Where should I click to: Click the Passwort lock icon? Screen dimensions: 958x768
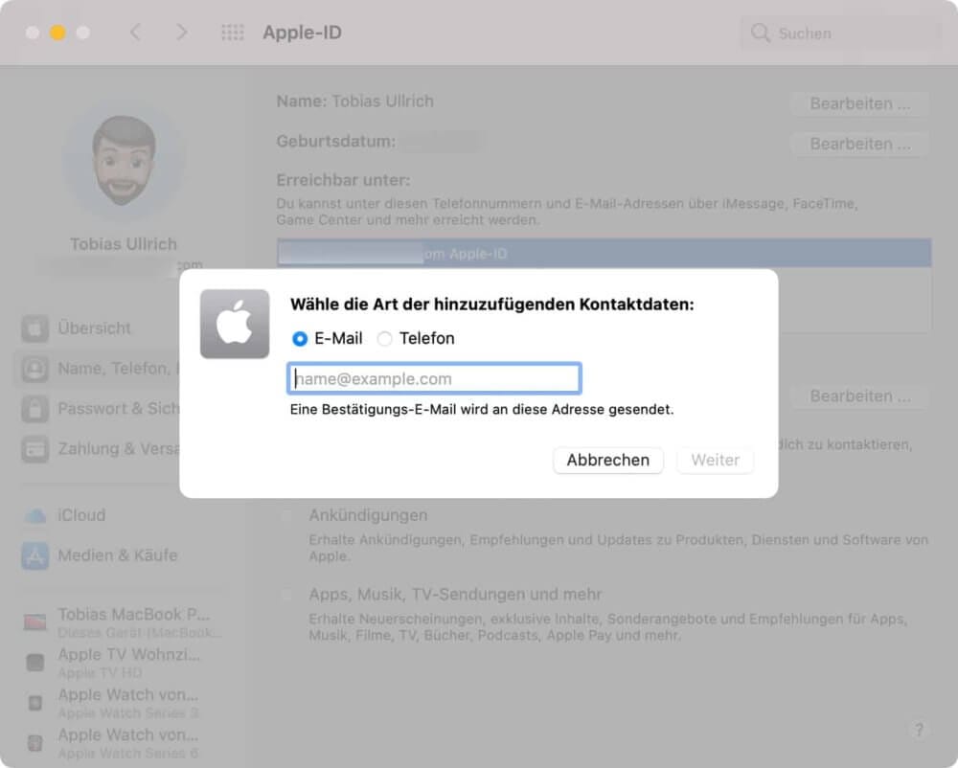[34, 409]
